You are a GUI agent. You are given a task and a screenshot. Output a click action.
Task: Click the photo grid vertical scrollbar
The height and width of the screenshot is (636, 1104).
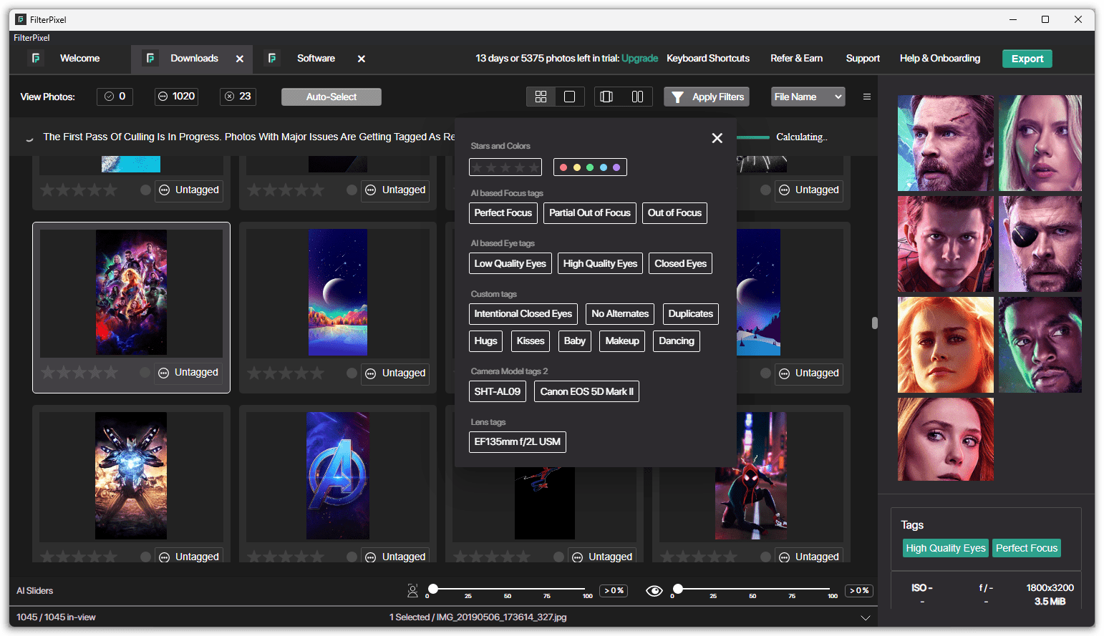point(874,323)
